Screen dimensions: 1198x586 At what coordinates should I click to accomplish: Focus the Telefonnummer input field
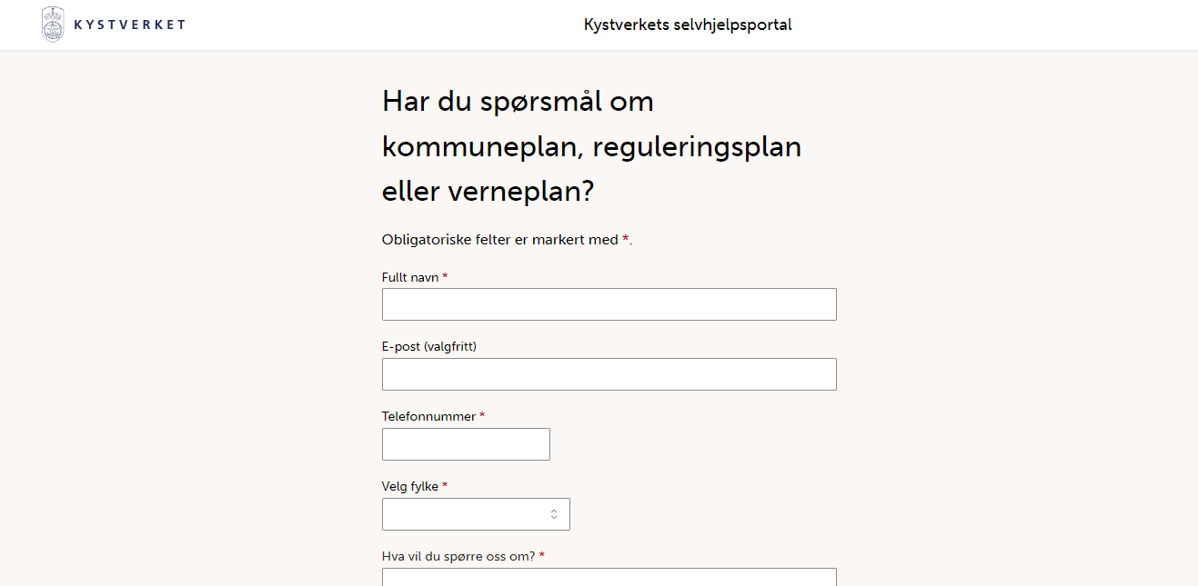(x=466, y=444)
